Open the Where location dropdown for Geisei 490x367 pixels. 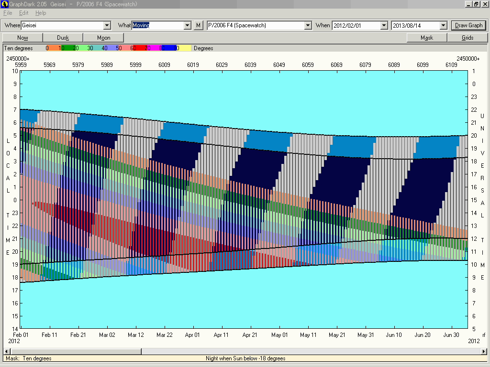pos(107,25)
